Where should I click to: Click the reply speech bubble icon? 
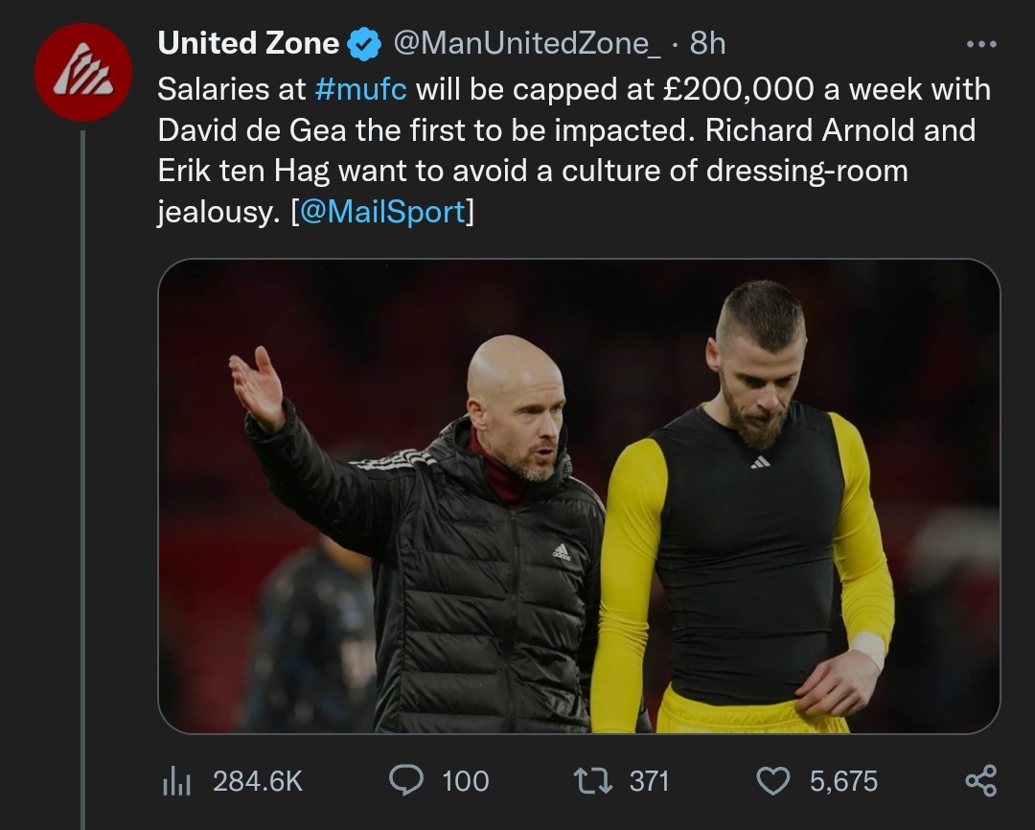tap(406, 780)
